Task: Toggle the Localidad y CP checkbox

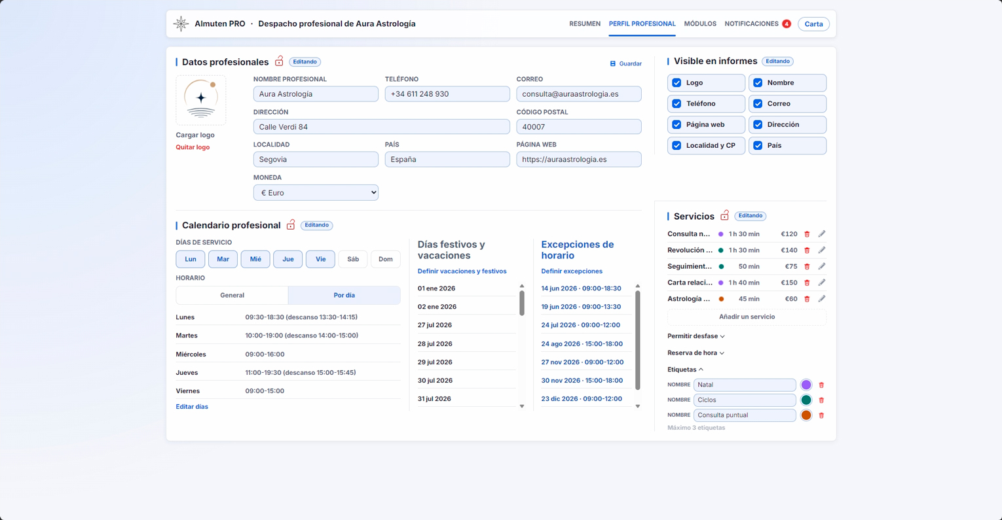Action: click(677, 146)
